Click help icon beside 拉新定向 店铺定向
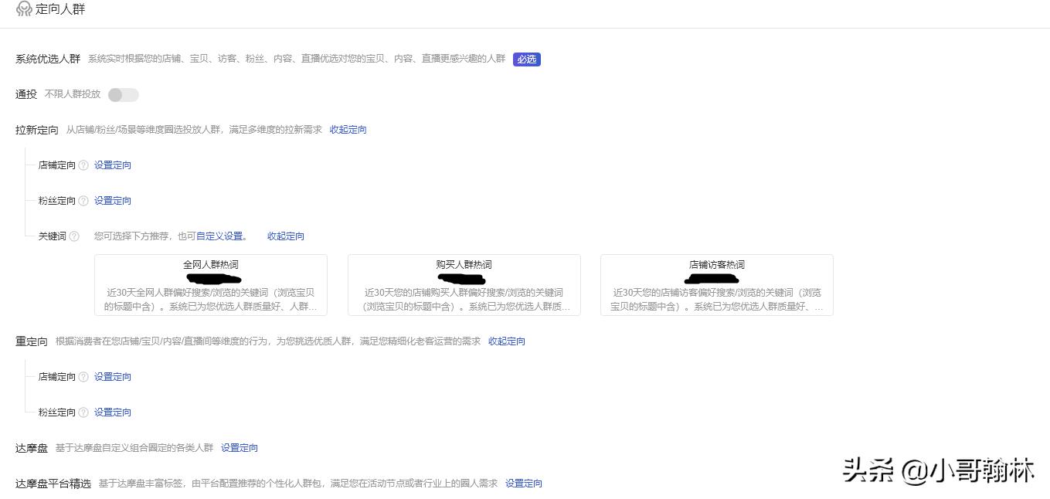Viewport: 1050px width, 499px height. pos(83,165)
